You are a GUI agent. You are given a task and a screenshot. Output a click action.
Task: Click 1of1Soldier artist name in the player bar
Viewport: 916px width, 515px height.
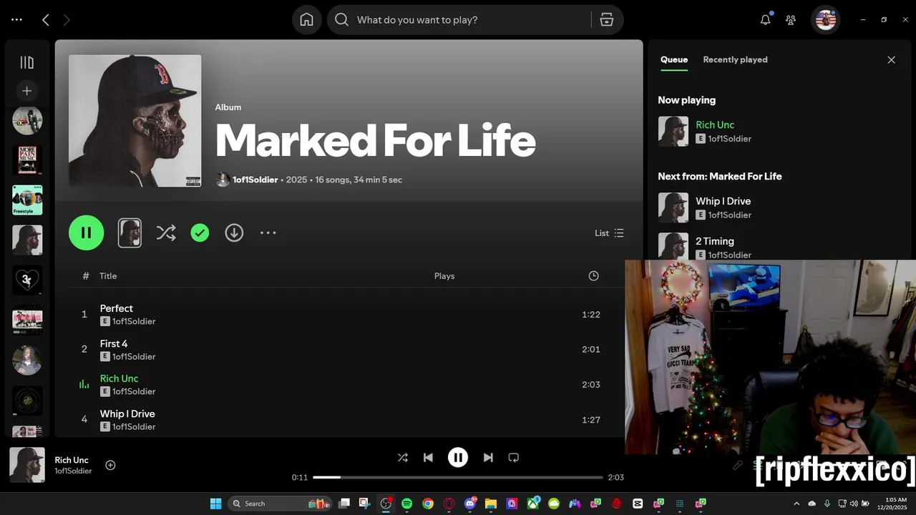point(73,471)
